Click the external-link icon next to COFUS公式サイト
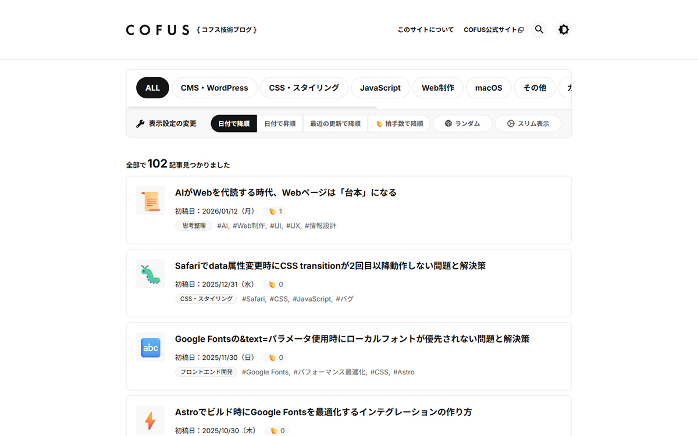Viewport: 698px width, 436px height. pos(521,29)
